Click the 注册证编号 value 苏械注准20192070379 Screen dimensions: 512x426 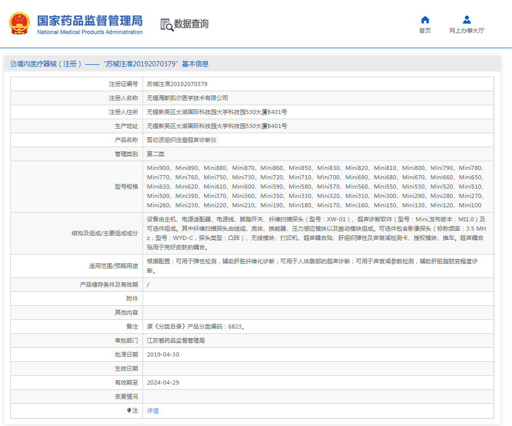click(x=177, y=84)
